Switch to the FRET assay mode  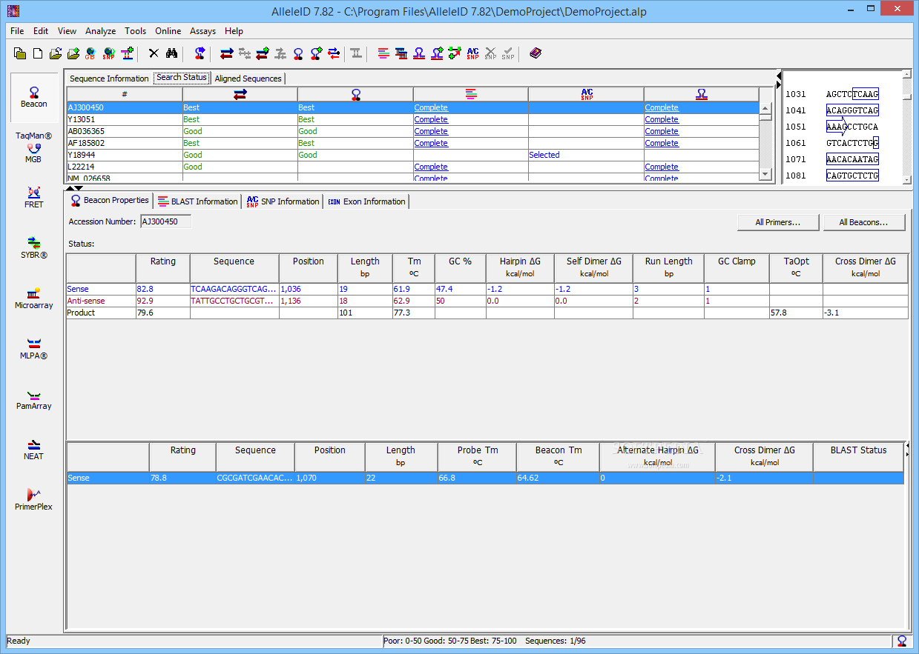click(x=34, y=198)
